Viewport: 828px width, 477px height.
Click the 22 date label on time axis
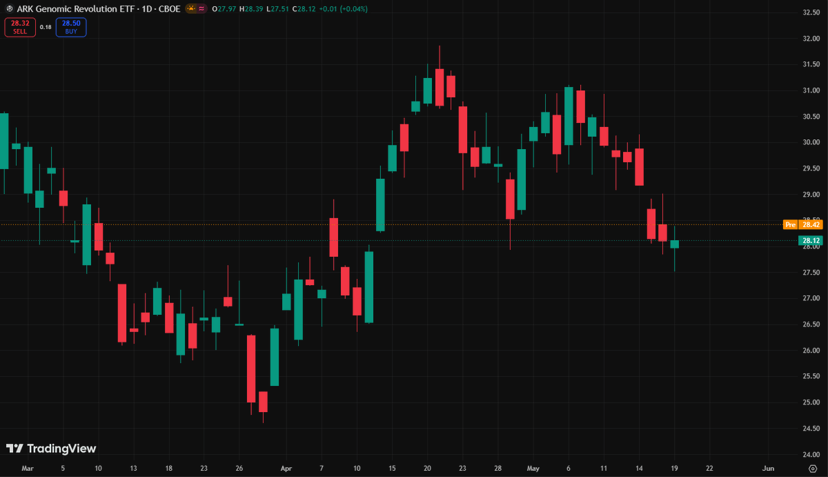[x=709, y=467]
